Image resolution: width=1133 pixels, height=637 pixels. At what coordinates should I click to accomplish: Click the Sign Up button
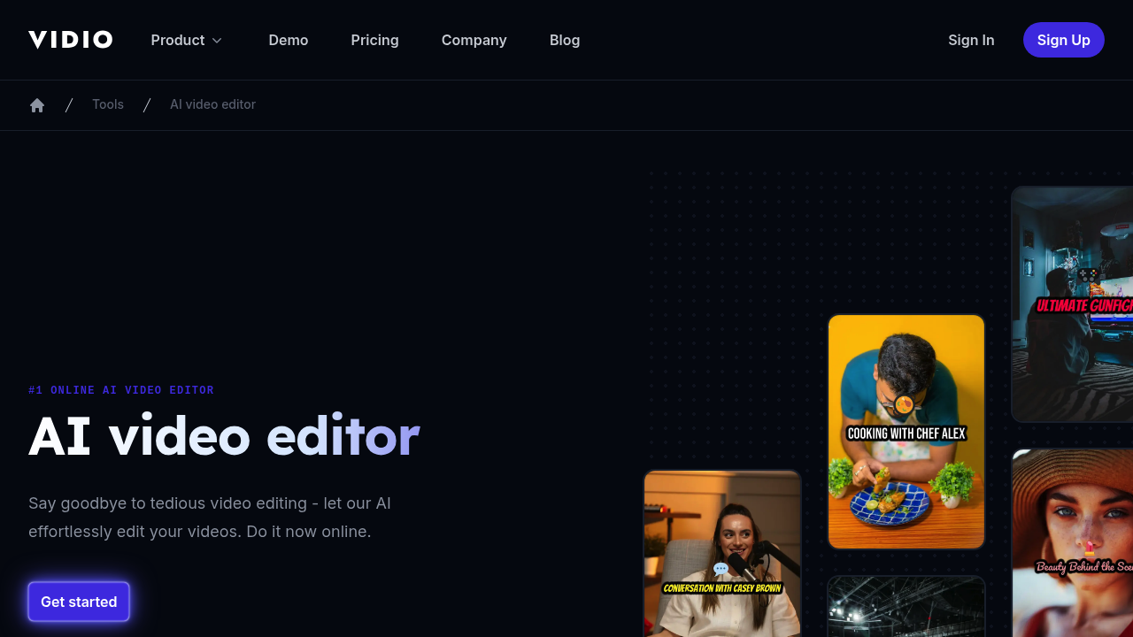click(1064, 40)
